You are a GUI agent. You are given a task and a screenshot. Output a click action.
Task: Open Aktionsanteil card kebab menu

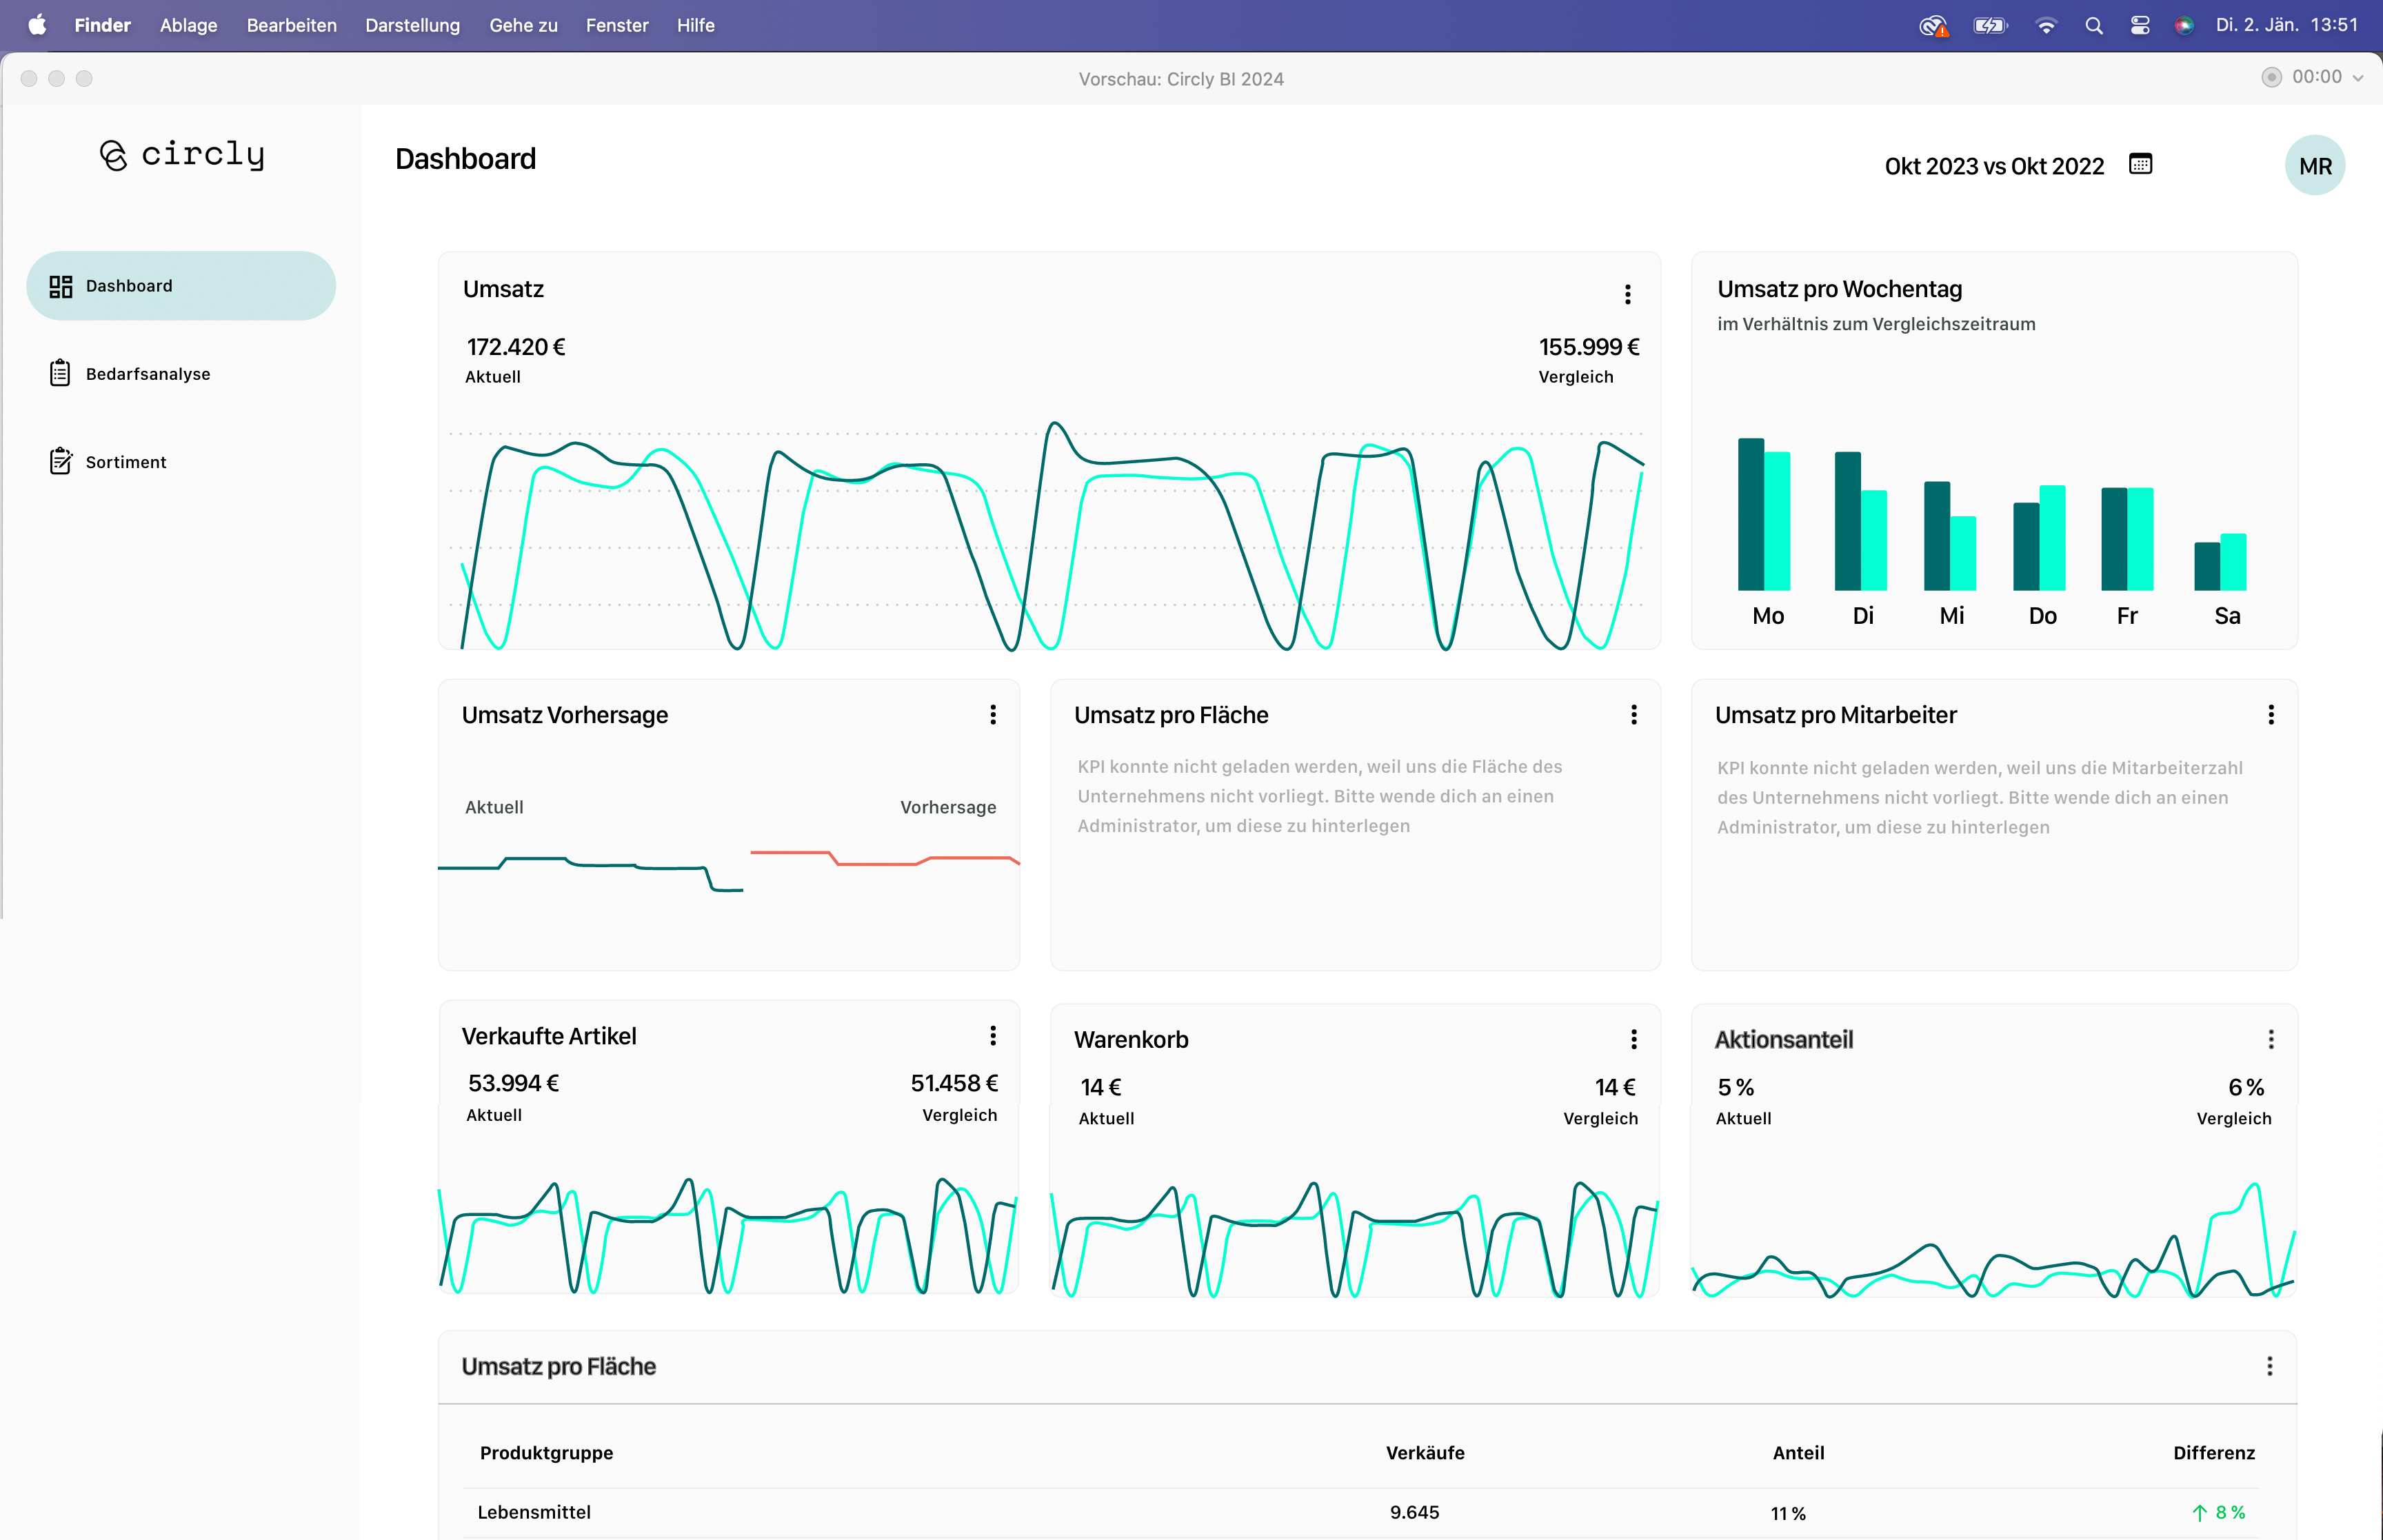pyautogui.click(x=2270, y=1039)
